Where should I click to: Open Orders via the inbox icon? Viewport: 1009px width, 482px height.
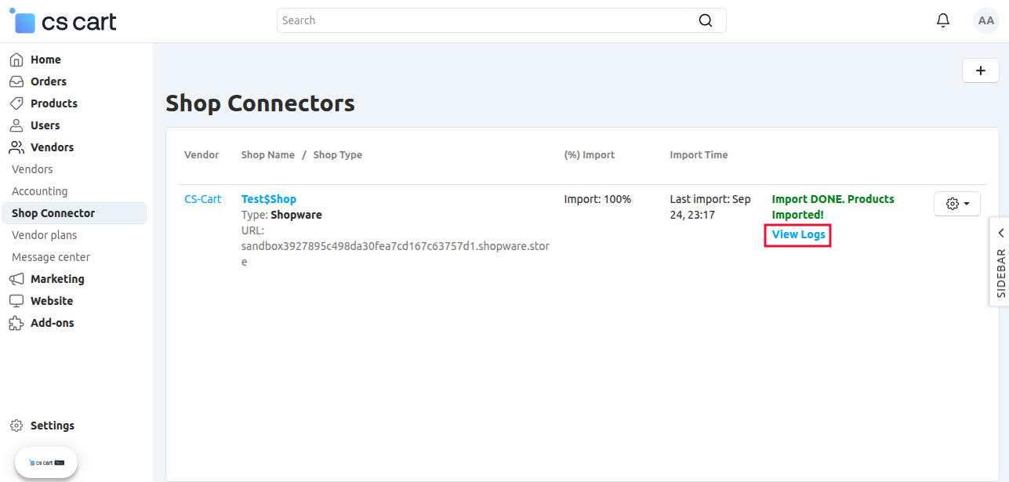(17, 81)
